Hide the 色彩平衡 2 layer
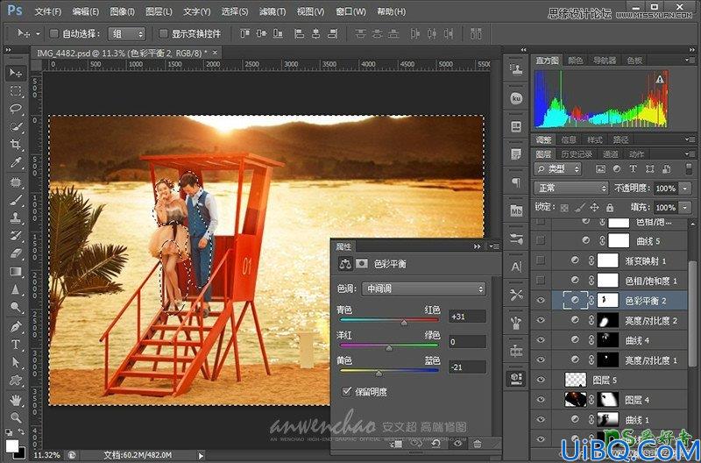Viewport: 701px width, 463px height. pos(541,301)
